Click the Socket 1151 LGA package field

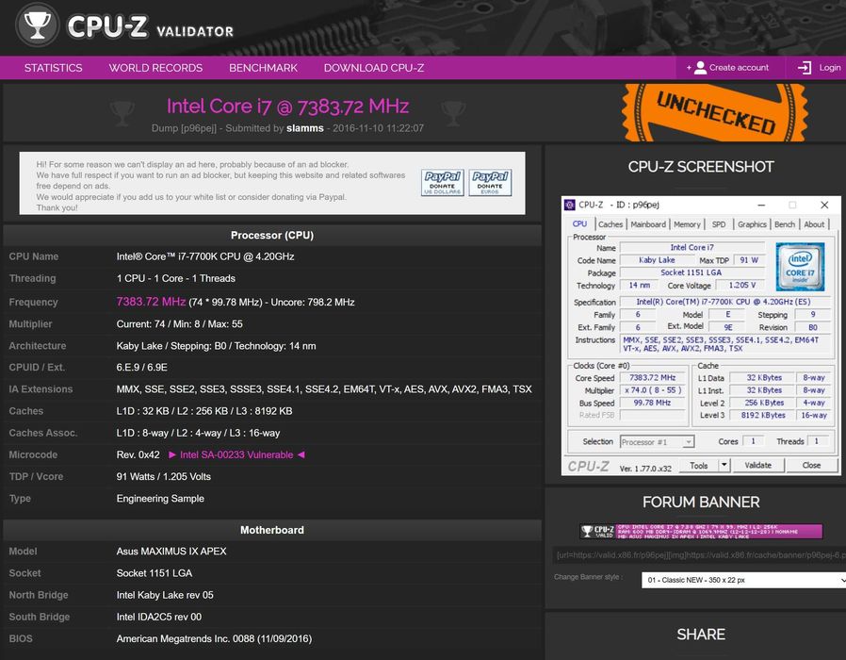point(691,272)
